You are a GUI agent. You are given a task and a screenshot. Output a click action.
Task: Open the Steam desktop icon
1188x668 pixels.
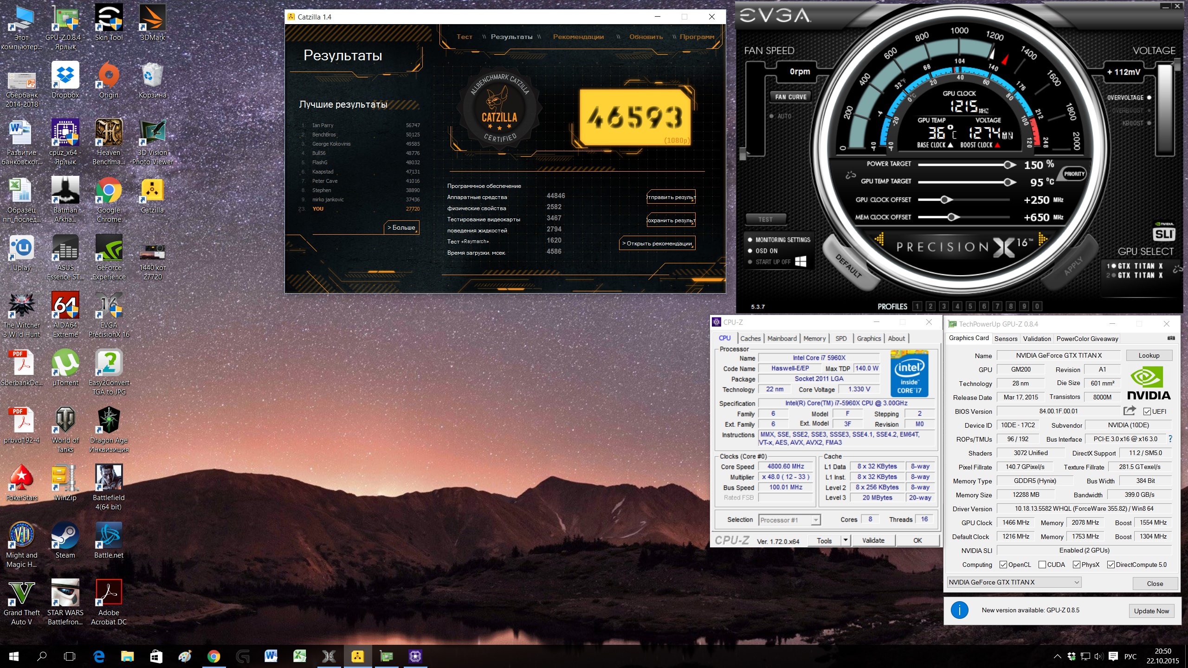pos(65,540)
